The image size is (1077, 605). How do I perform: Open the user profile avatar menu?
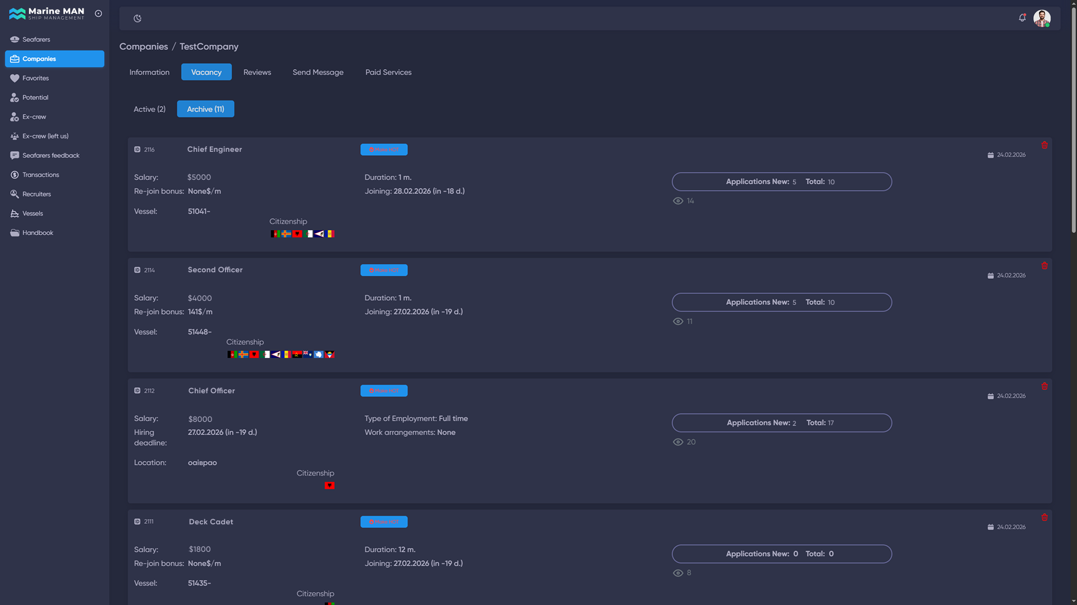tap(1042, 18)
